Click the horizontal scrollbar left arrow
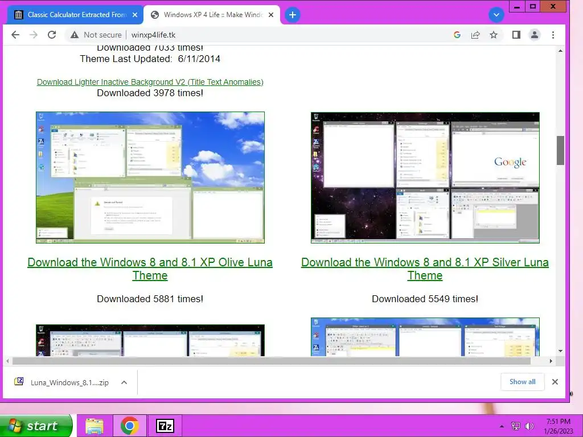The image size is (583, 437). pyautogui.click(x=8, y=361)
